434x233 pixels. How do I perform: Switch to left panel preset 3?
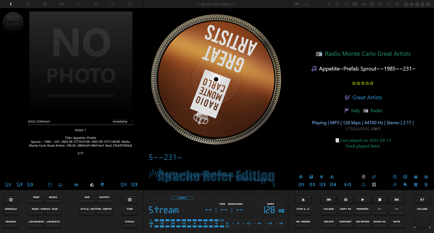tap(30, 185)
